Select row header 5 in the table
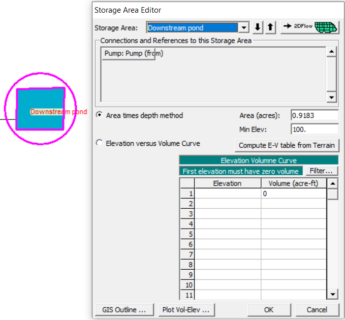The image size is (345, 320). (187, 234)
